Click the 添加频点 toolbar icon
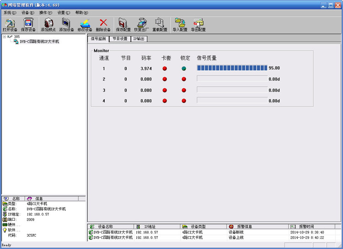The height and width of the screenshot is (249, 343). [x=48, y=23]
